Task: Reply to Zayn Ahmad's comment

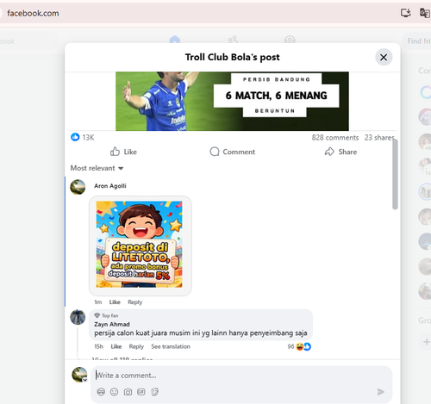Action: [x=136, y=346]
